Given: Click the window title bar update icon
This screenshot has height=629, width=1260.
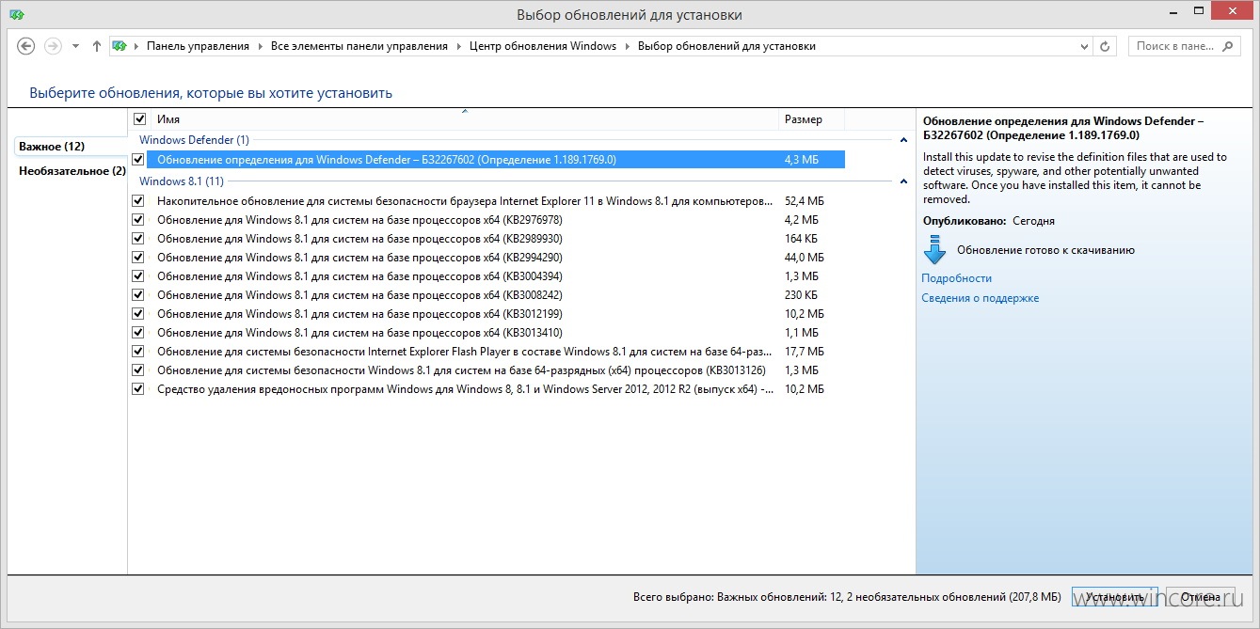Looking at the screenshot, I should [15, 15].
